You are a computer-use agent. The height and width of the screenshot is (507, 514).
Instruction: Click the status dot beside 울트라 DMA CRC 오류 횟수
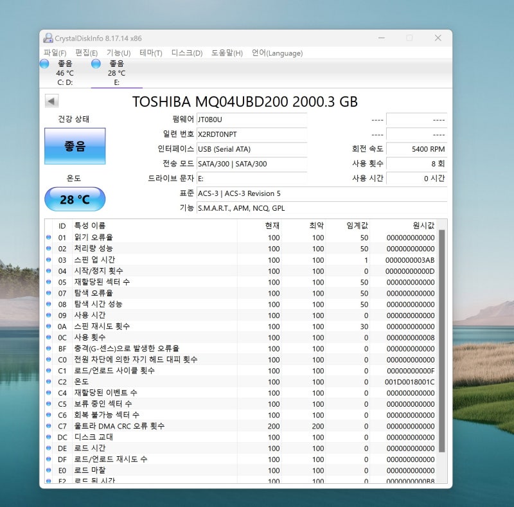49,425
